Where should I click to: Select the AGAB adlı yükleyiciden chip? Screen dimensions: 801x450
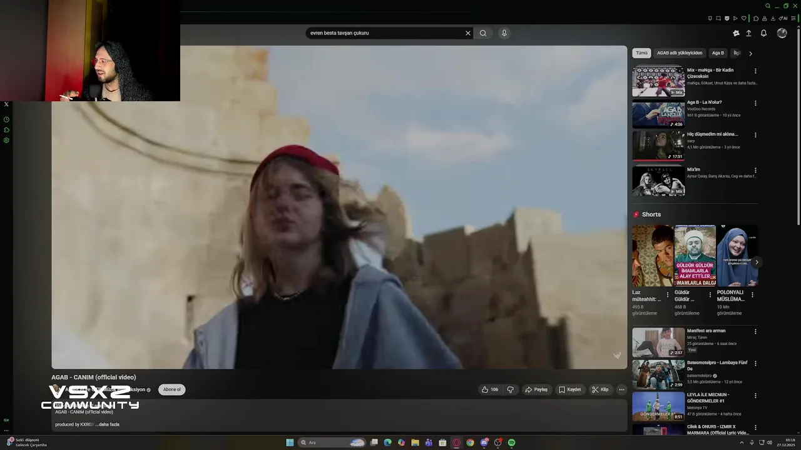(680, 53)
